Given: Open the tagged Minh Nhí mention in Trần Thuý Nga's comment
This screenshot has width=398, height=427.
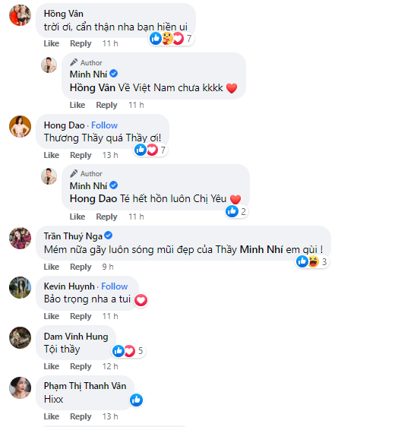Looking at the screenshot, I should click(x=261, y=249).
